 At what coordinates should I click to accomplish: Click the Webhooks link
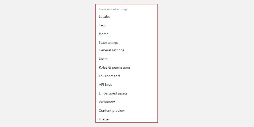coord(107,102)
